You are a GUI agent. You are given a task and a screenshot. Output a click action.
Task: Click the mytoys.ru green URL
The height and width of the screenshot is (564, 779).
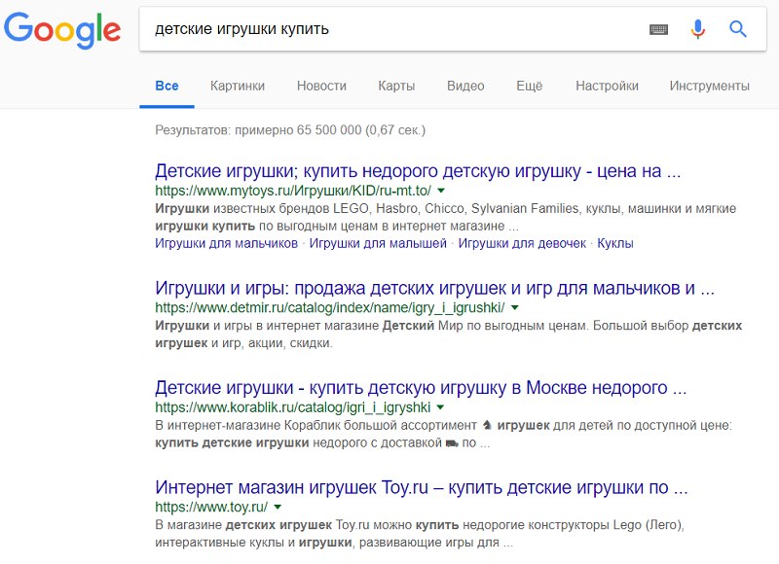[293, 191]
